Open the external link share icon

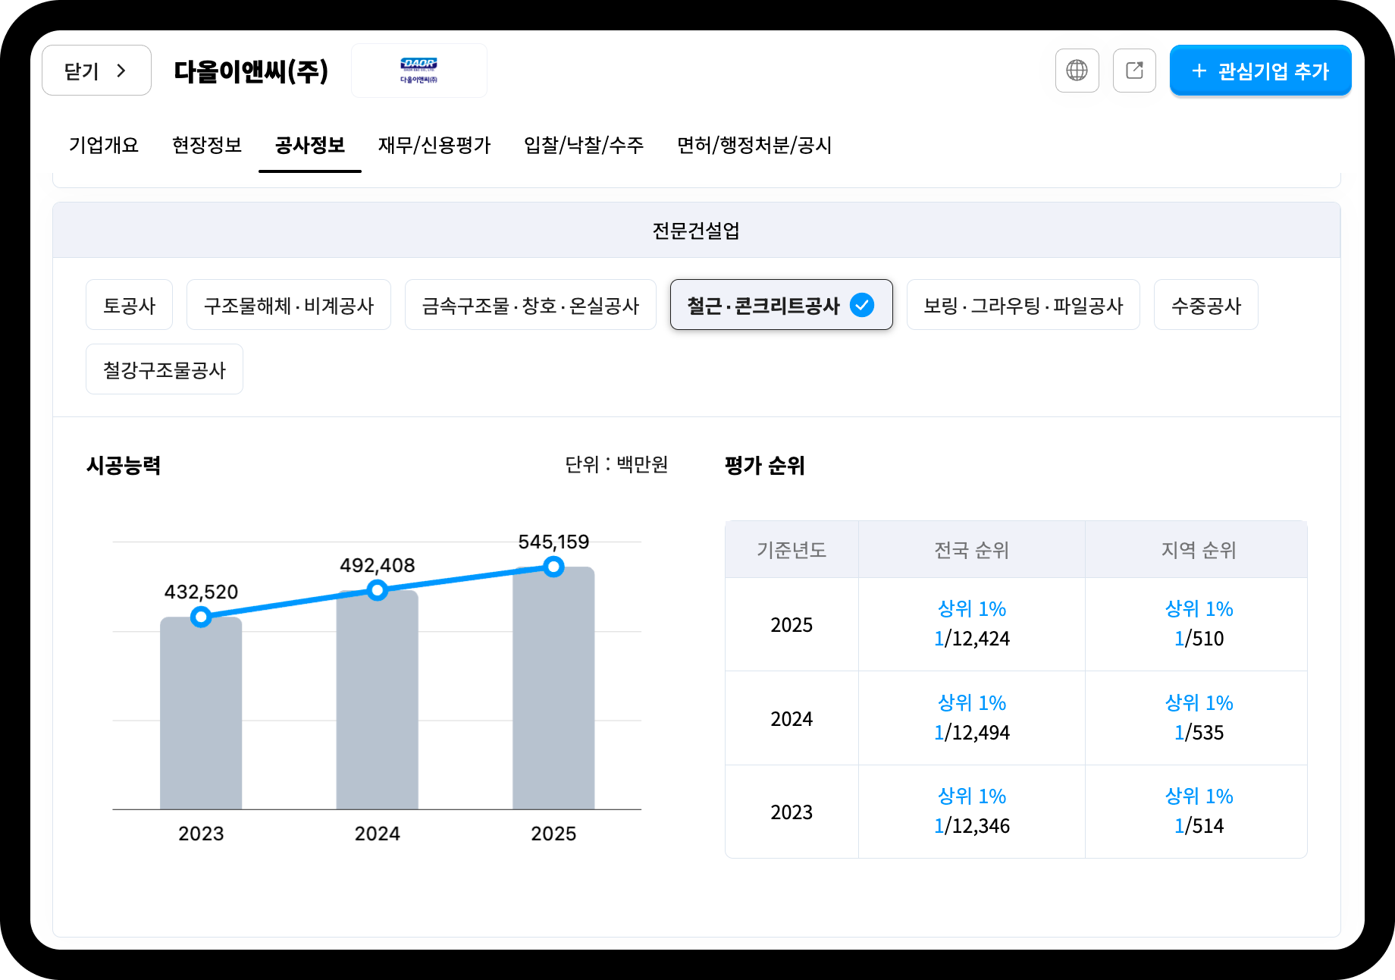1134,71
